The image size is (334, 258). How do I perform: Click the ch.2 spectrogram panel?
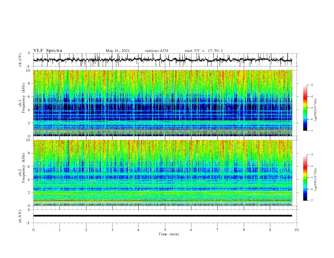(x=162, y=173)
